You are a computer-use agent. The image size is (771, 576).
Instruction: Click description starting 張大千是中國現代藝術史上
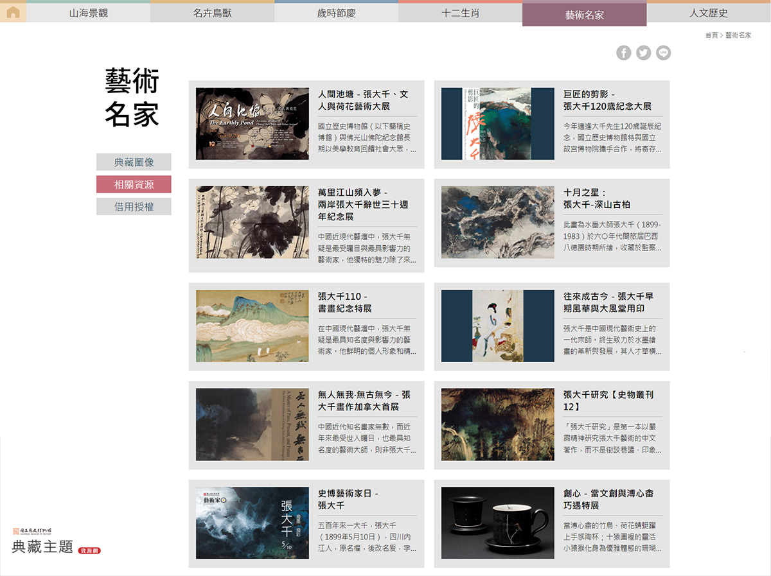[612, 340]
